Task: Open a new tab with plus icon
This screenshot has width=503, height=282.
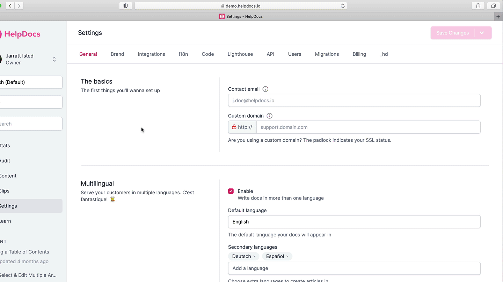Action: [x=499, y=16]
